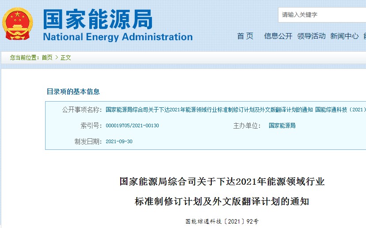This screenshot has width=366, height=228.
Task: Go to the 领导活动 menu item
Action: coord(311,36)
